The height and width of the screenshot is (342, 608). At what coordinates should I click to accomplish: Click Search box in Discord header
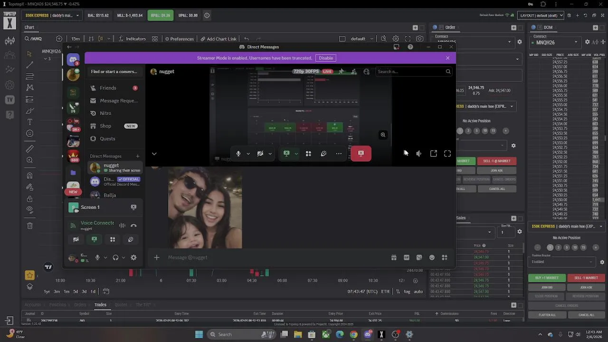(x=414, y=72)
